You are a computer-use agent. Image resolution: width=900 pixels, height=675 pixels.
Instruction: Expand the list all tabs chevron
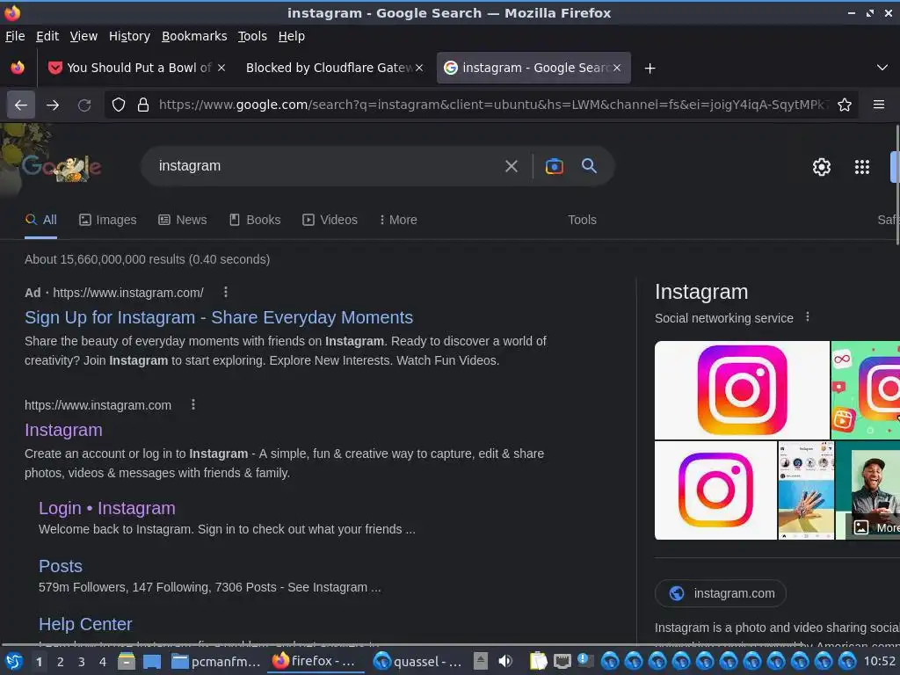pyautogui.click(x=882, y=68)
